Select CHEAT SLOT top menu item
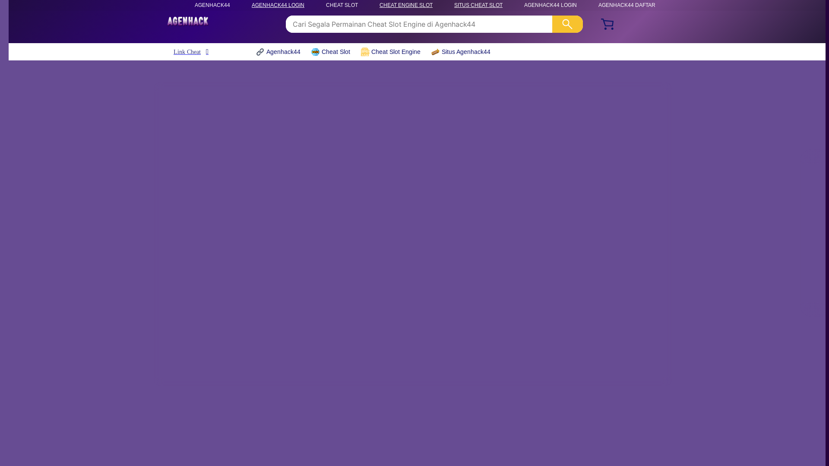This screenshot has width=829, height=466. pos(342,5)
